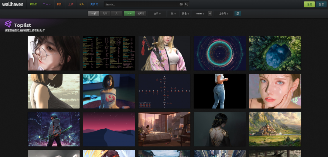
Task: Open the blue-eyed girl portrait wallpaper
Action: [275, 91]
